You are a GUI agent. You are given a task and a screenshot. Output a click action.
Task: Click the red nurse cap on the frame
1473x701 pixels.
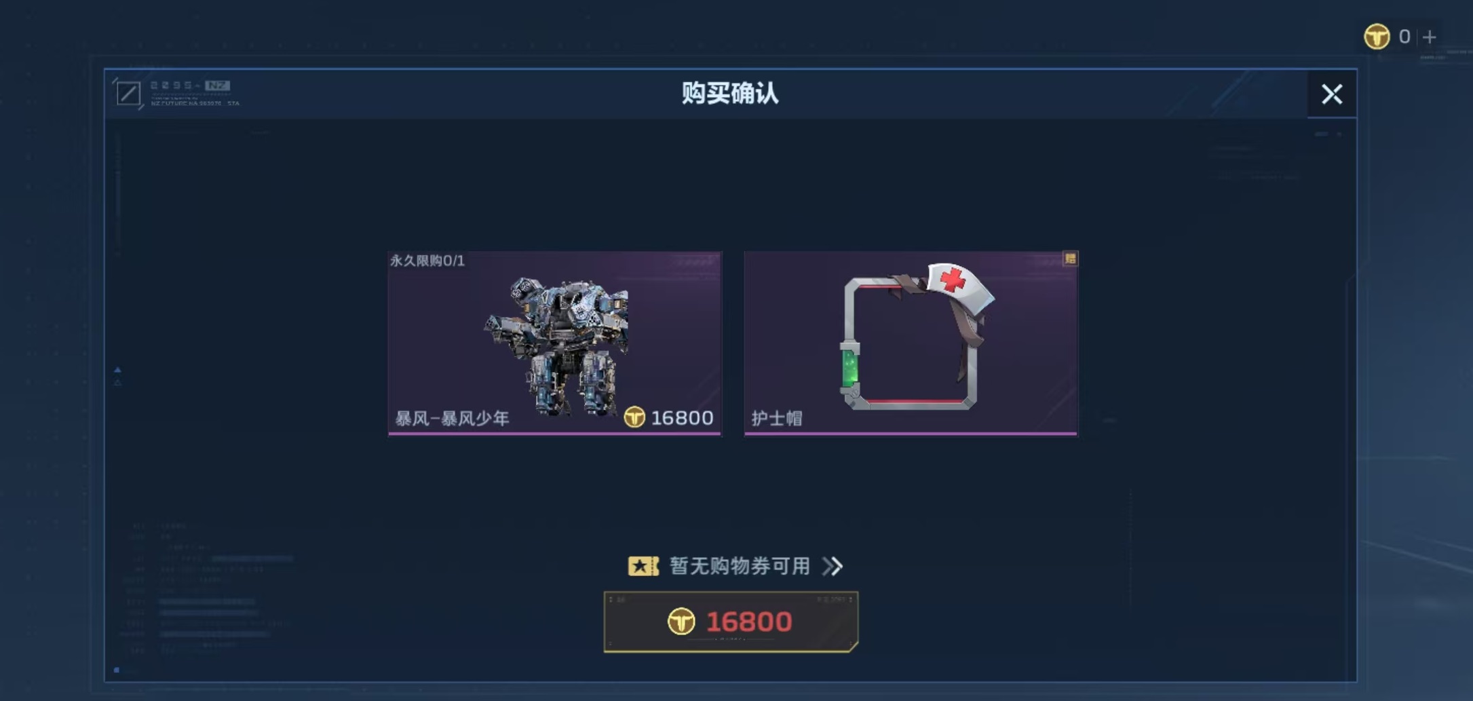(959, 284)
